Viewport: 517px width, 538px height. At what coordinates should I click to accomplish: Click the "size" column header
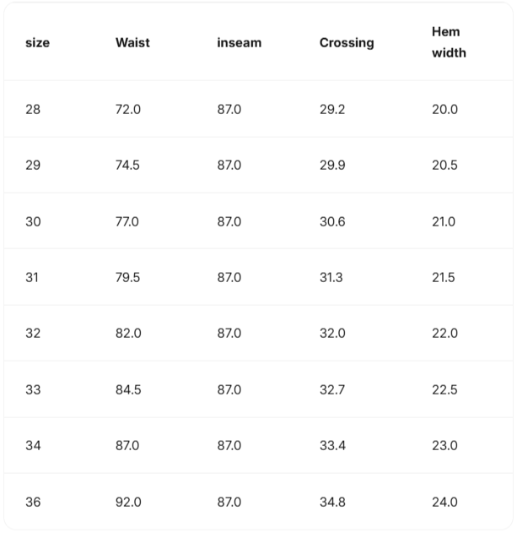[x=37, y=43]
